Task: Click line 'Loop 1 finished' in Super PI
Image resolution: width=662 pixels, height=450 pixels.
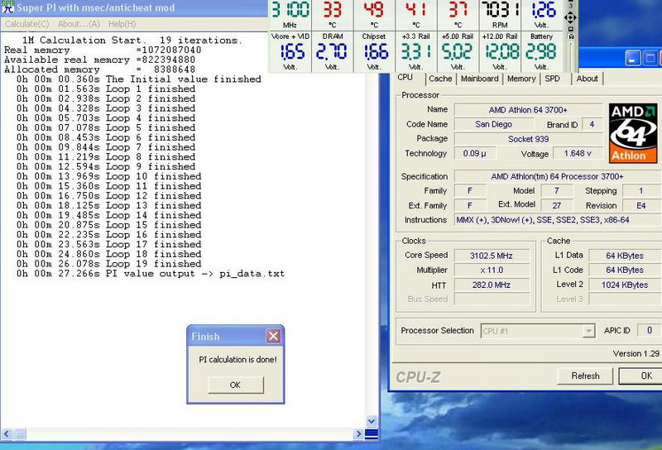Action: click(x=106, y=89)
